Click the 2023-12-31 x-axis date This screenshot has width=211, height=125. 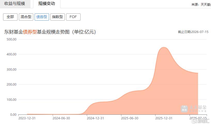(x=27, y=118)
